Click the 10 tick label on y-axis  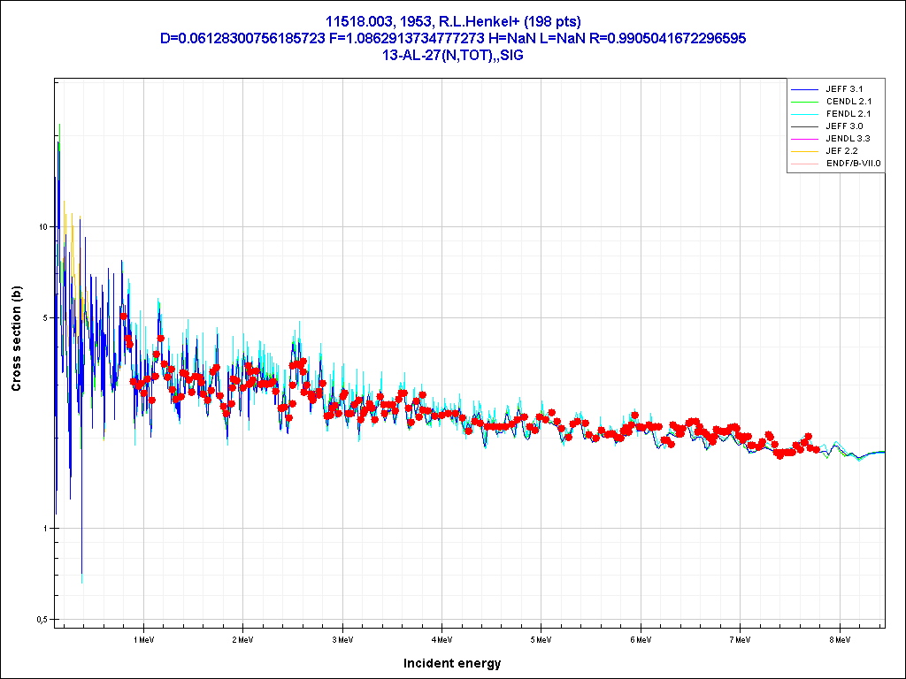(42, 226)
